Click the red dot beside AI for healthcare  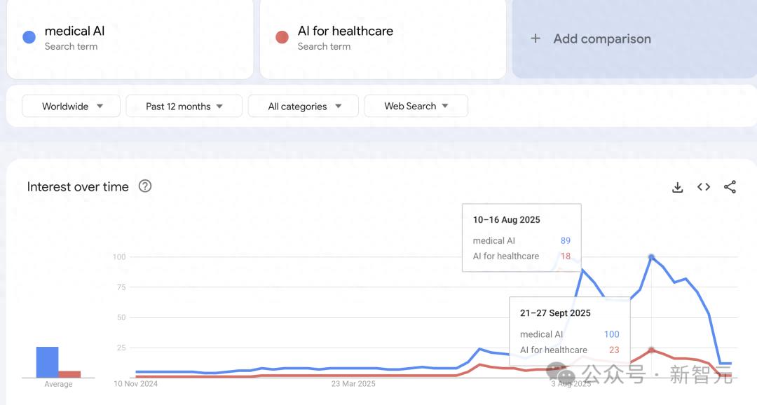282,37
